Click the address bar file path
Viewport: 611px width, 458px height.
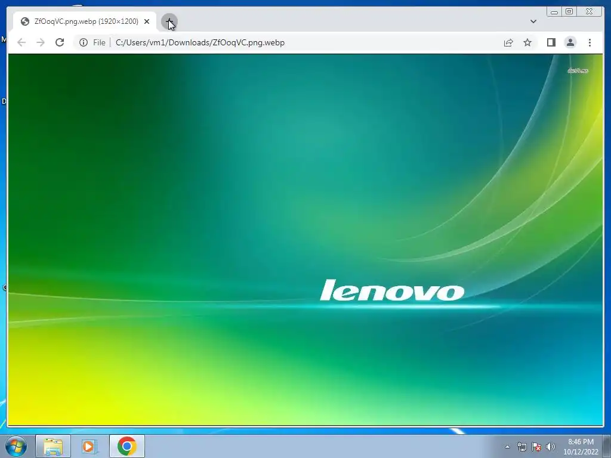pos(200,42)
